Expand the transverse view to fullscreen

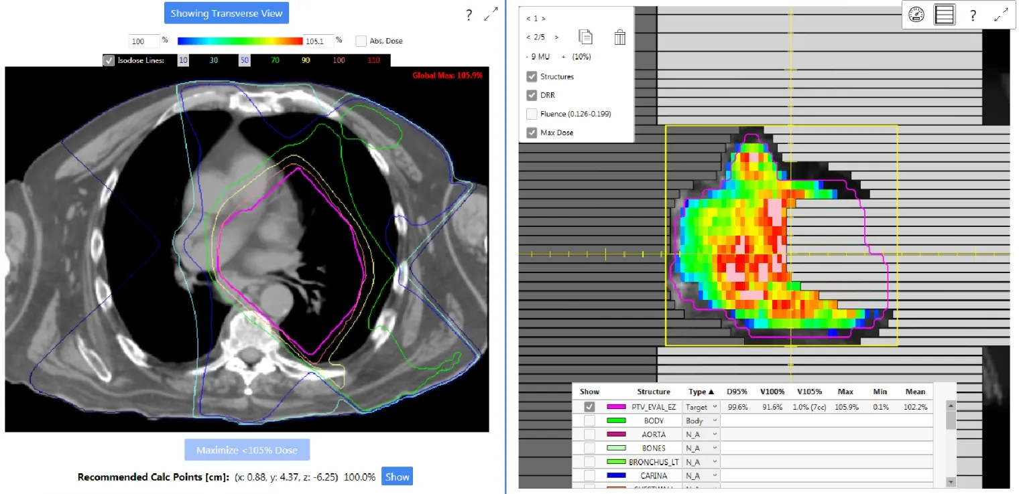491,12
